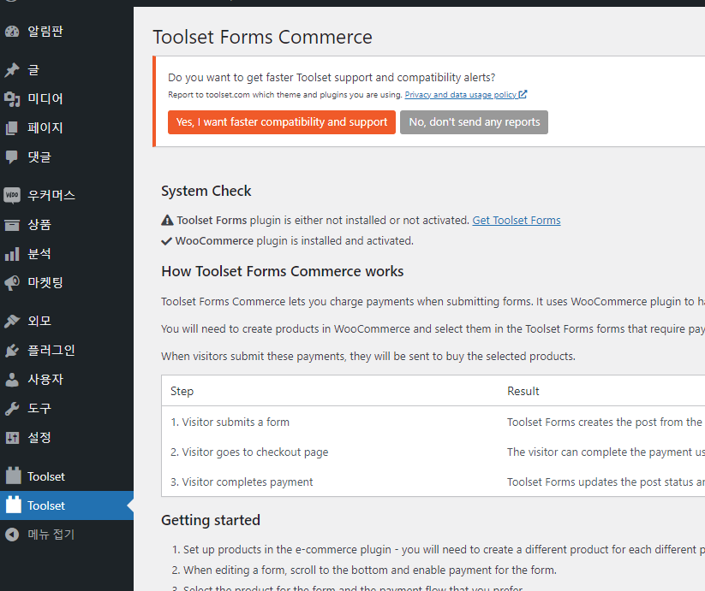Click the text WooCommerce plugin is installed and activated
The width and height of the screenshot is (705, 591).
pos(294,241)
